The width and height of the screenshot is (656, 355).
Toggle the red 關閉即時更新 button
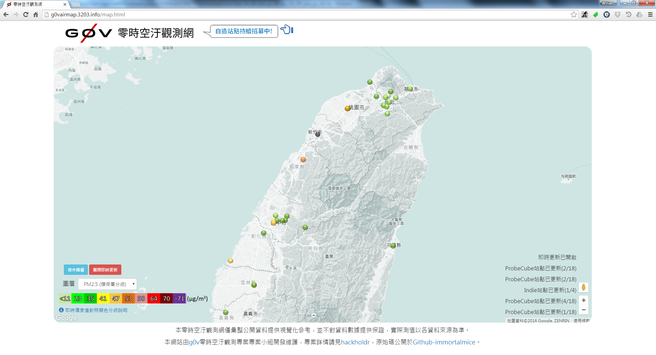(105, 270)
